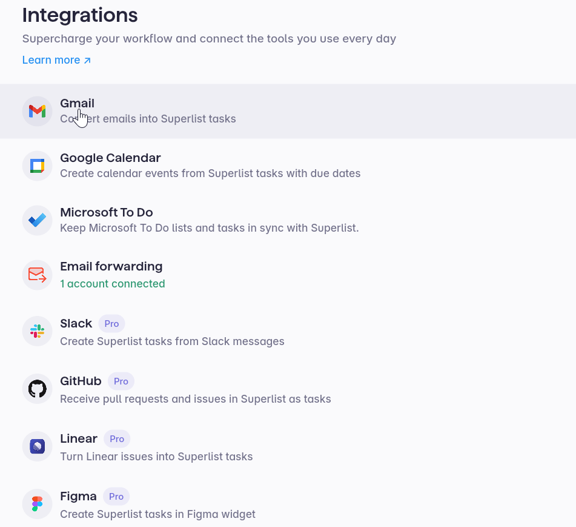
Task: Click the Pro badge next to Linear
Action: click(x=117, y=439)
